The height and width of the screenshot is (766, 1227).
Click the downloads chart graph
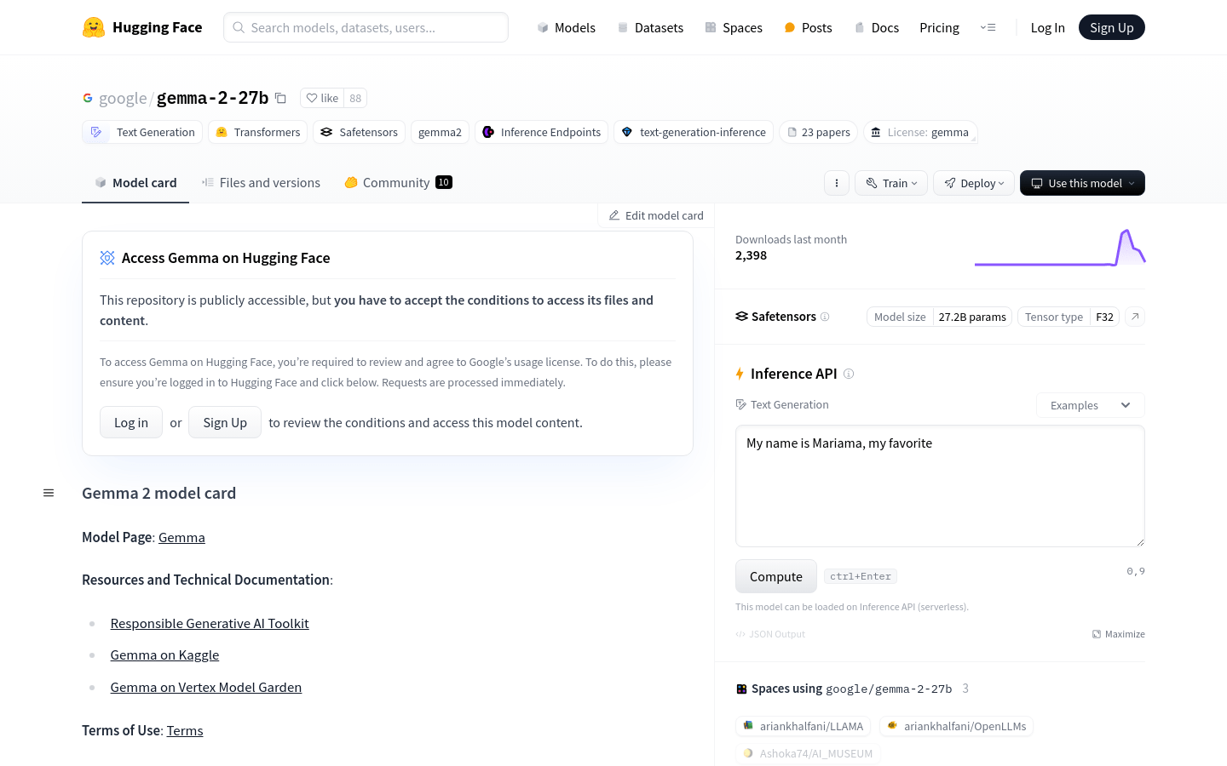click(x=1060, y=248)
